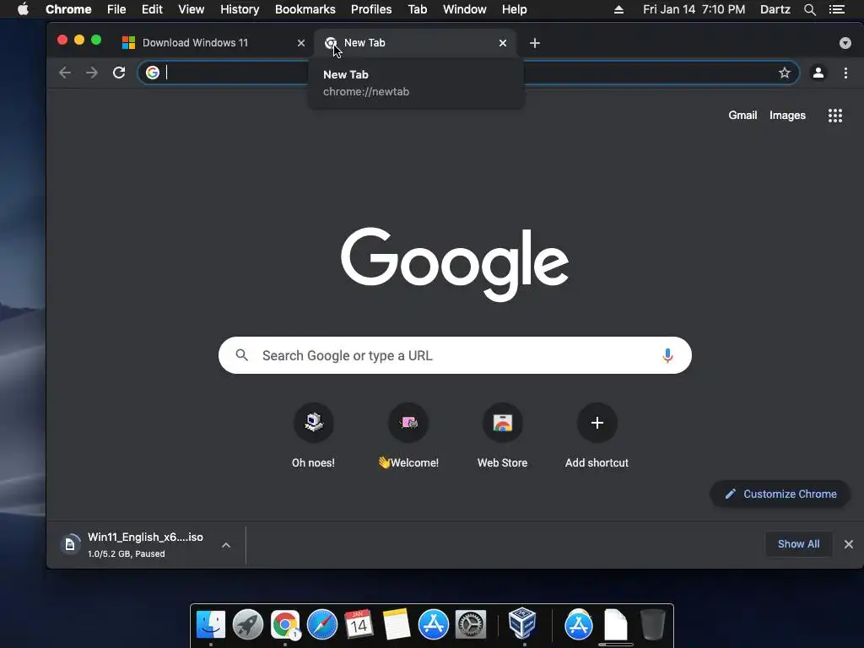Open Trash from the Dock
864x648 pixels.
coord(653,625)
